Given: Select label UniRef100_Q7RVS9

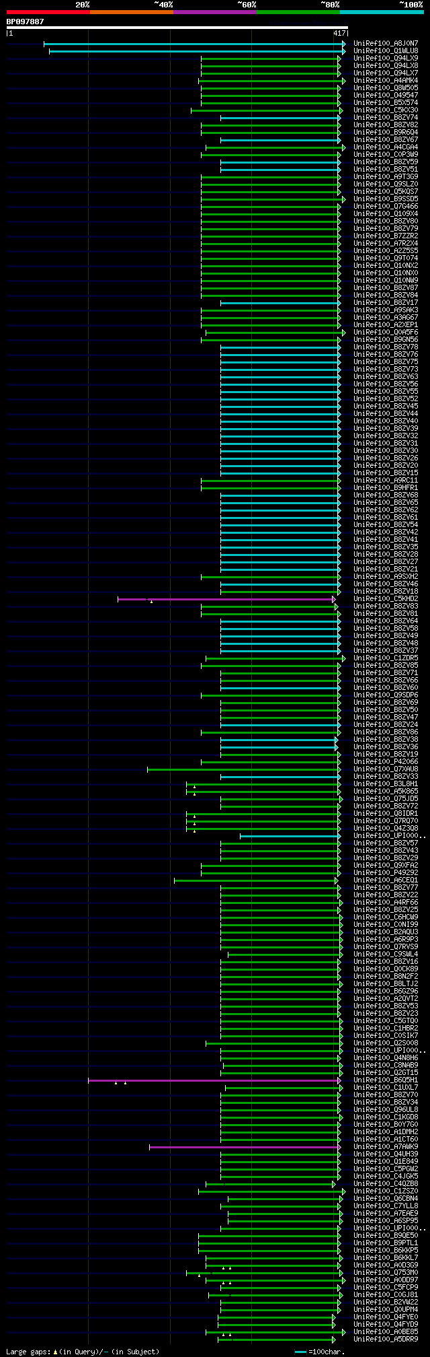Looking at the screenshot, I should pos(386,946).
